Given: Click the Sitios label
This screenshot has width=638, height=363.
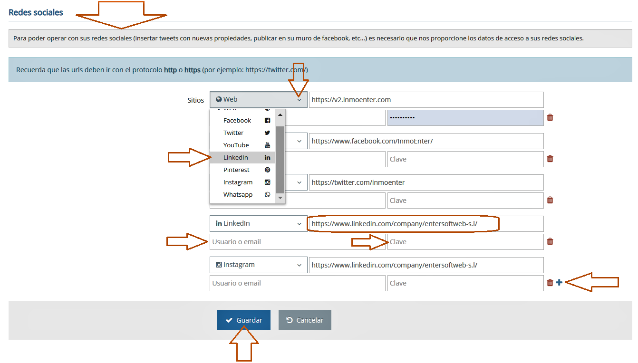Looking at the screenshot, I should (195, 100).
